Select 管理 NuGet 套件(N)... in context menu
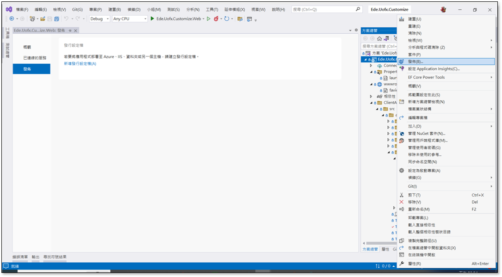The height and width of the screenshot is (277, 502). point(446,133)
